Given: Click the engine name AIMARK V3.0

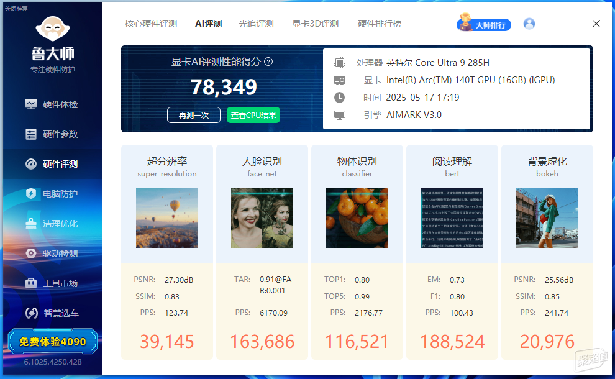Looking at the screenshot, I should pyautogui.click(x=414, y=115).
